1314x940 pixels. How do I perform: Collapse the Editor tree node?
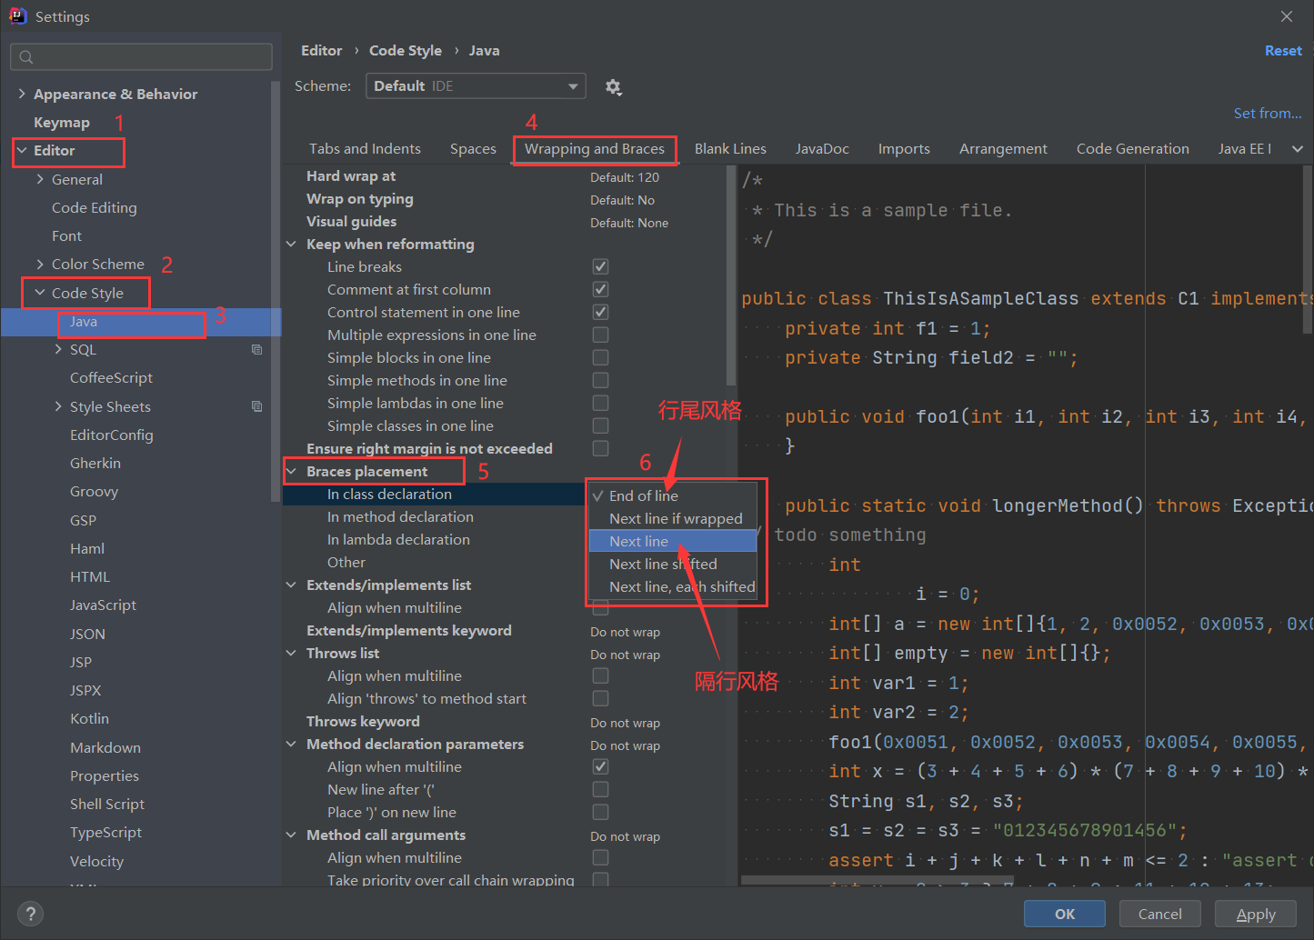point(22,151)
